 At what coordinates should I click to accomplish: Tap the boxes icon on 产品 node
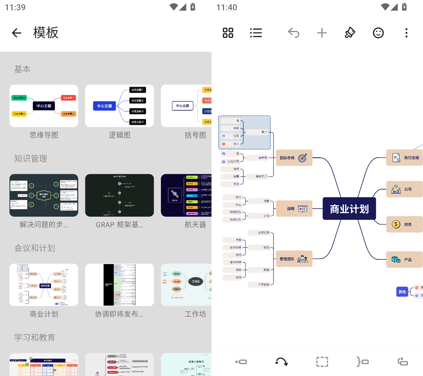point(396,259)
